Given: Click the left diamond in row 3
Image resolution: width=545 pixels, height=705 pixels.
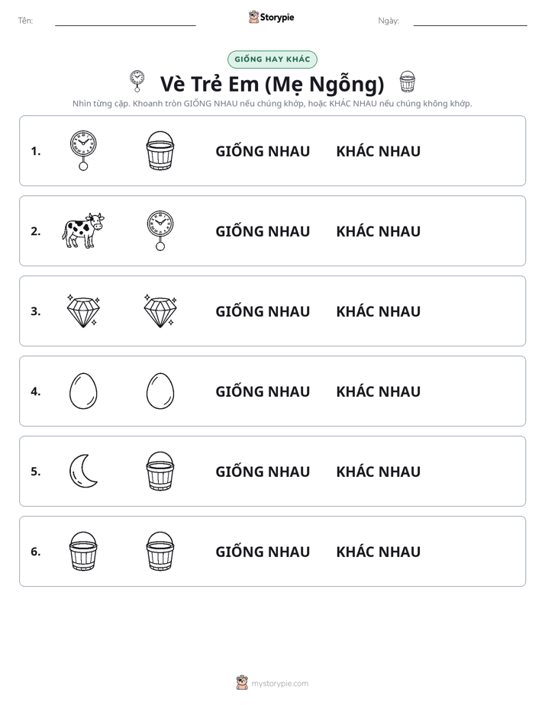Looking at the screenshot, I should coord(83,311).
